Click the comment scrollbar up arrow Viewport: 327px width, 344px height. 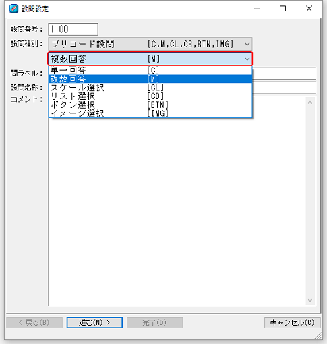tap(310, 103)
